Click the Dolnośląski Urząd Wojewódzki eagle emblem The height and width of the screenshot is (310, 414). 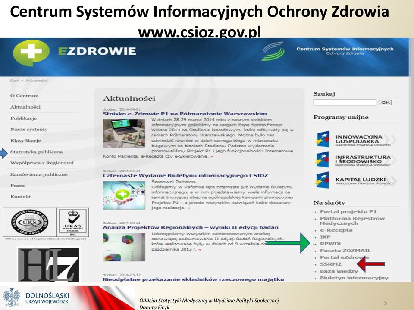tap(11, 298)
